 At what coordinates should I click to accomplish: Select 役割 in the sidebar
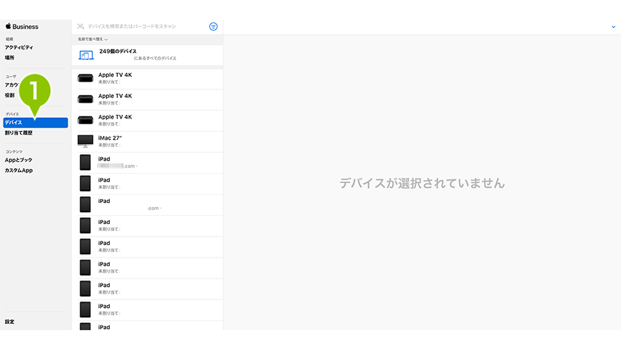pos(10,96)
